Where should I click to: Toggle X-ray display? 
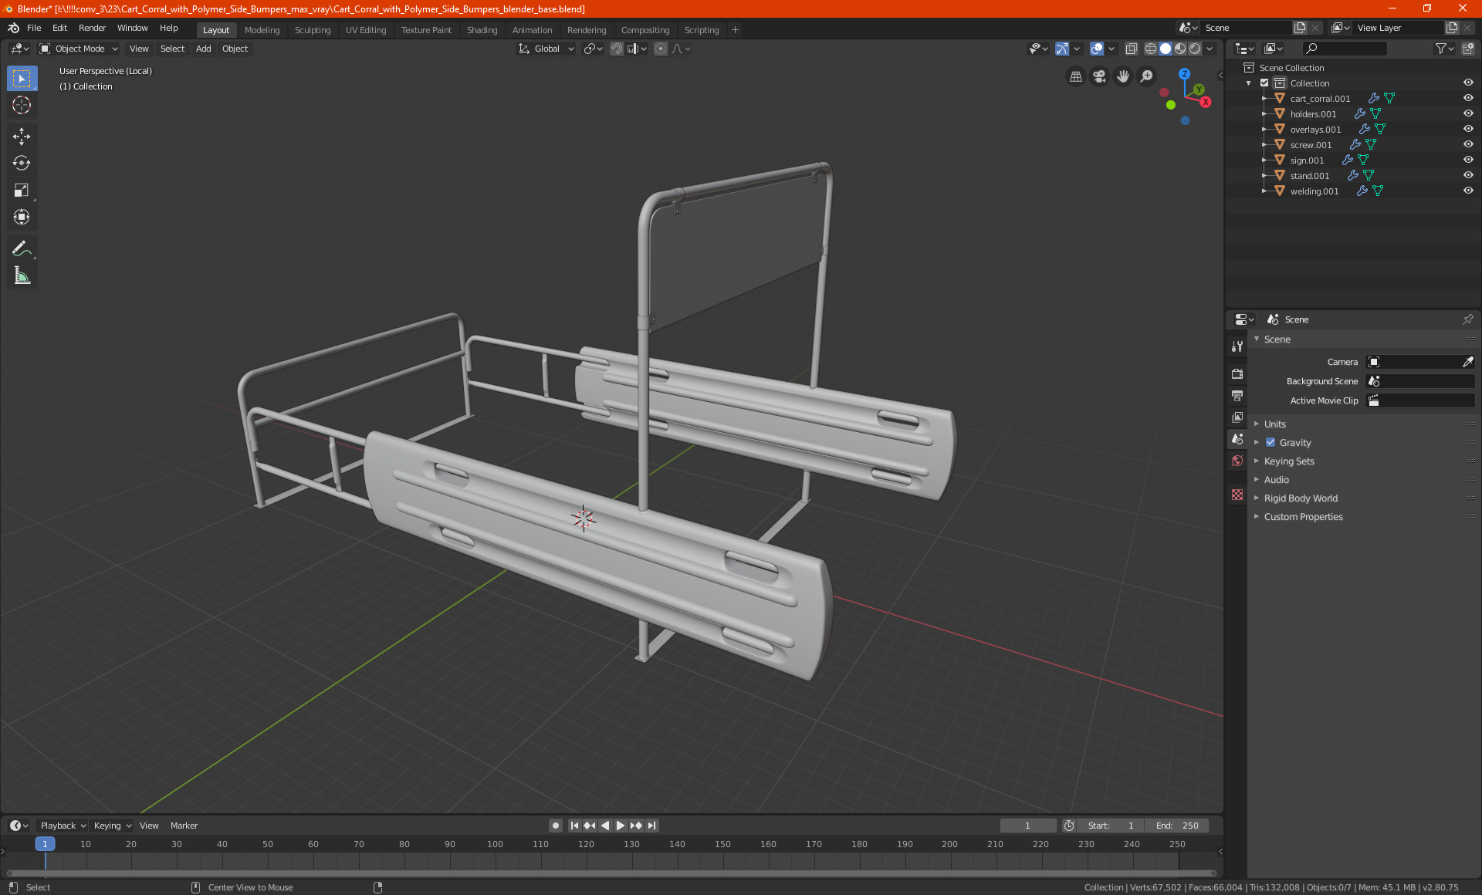1131,49
